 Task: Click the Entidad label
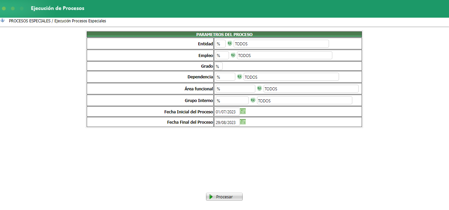(205, 44)
